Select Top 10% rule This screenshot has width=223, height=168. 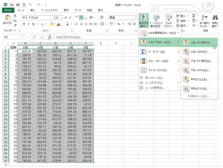coord(199,52)
